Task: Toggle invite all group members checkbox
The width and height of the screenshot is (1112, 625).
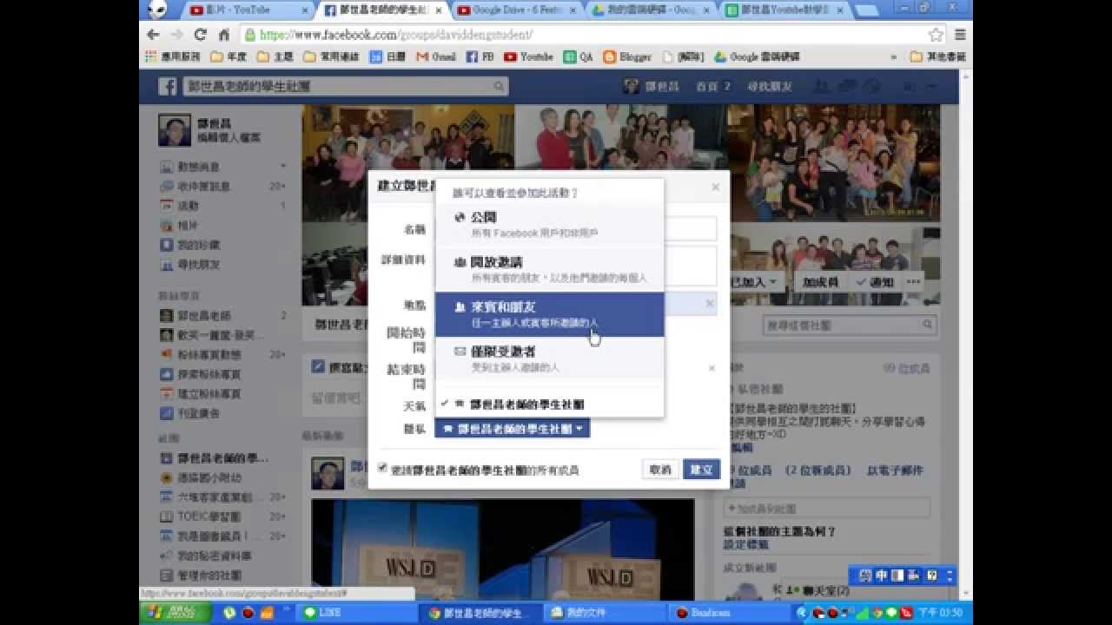Action: [382, 468]
